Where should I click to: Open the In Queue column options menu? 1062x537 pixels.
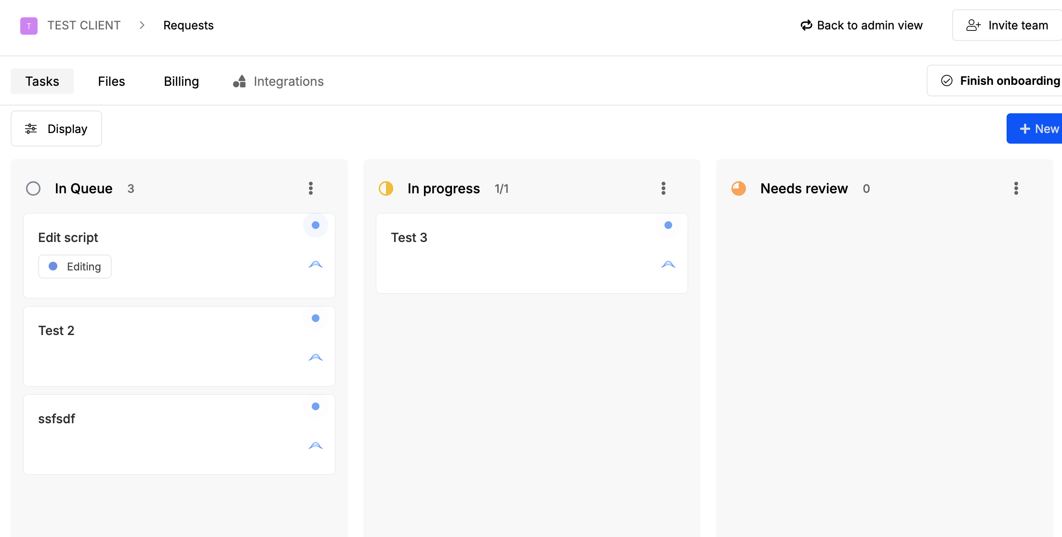(x=311, y=188)
